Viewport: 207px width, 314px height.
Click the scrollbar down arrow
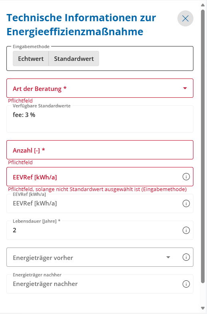click(203, 308)
